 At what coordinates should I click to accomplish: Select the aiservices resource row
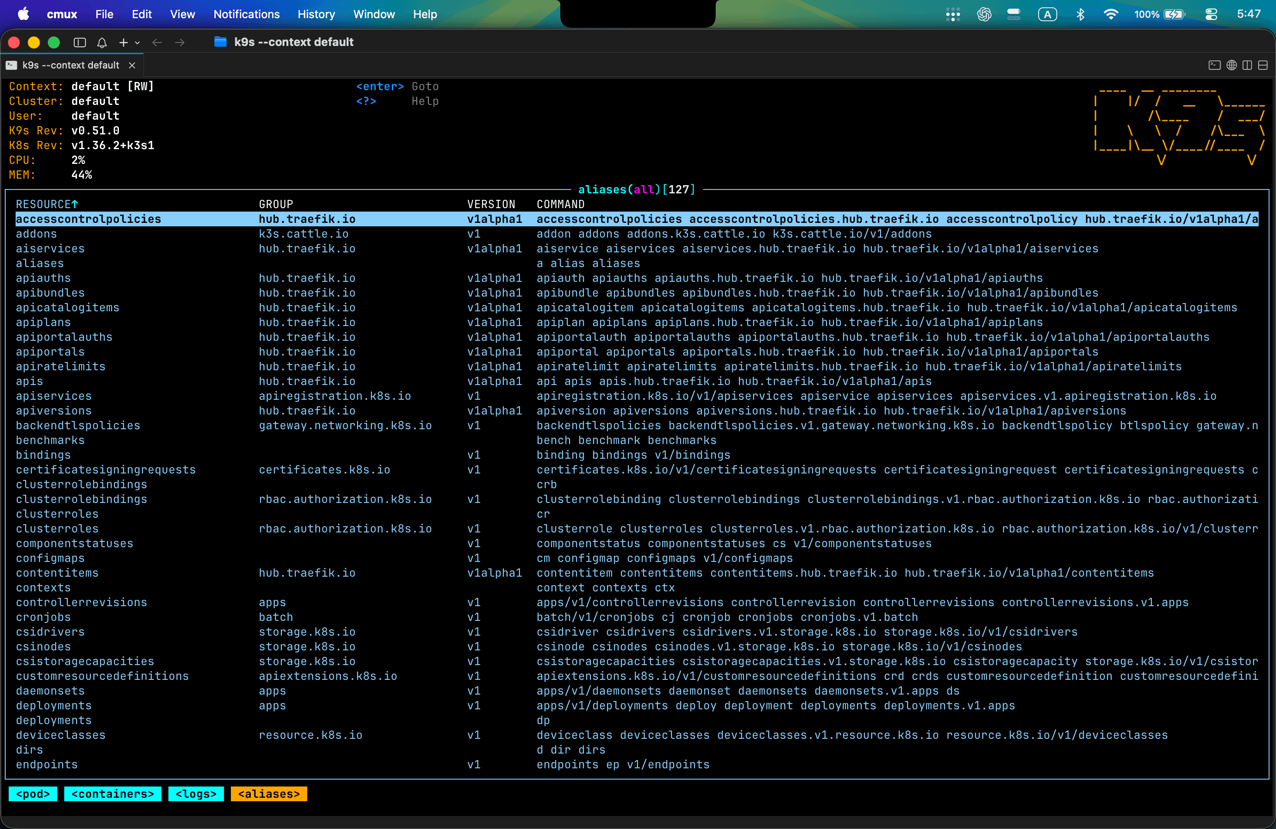(637, 248)
